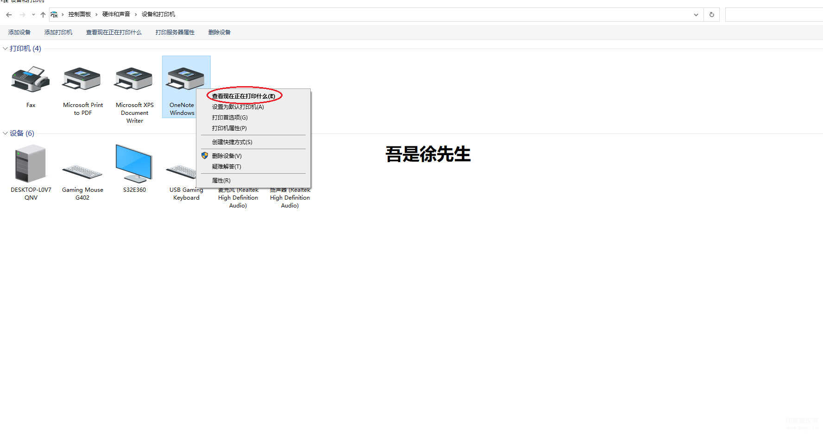Click the back navigation arrow
Image resolution: width=823 pixels, height=434 pixels.
coord(9,15)
